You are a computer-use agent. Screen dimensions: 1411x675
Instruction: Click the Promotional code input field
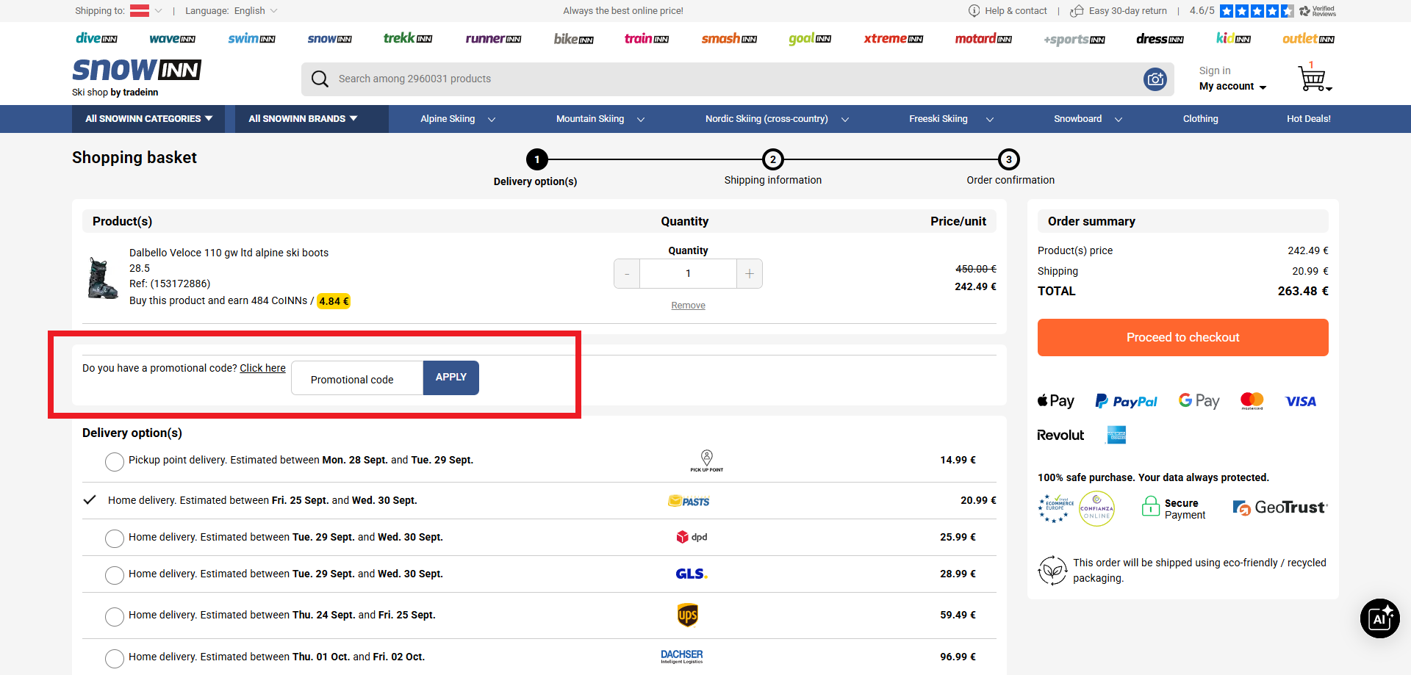click(357, 378)
